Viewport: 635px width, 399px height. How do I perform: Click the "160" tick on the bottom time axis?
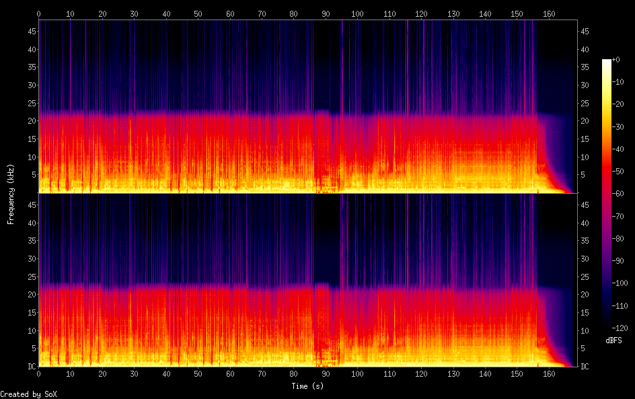click(x=549, y=374)
